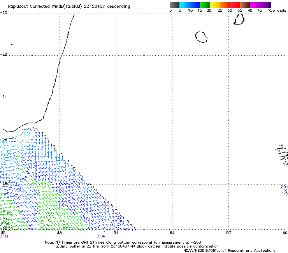The image size is (288, 253).
Task: Click the 60 longitude axis label
Action: 285,233
